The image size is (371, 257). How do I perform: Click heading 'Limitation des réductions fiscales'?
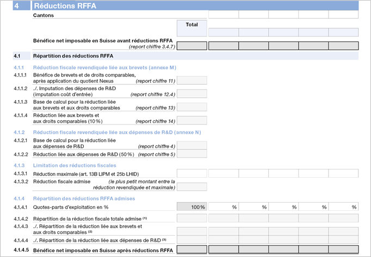click(x=75, y=166)
